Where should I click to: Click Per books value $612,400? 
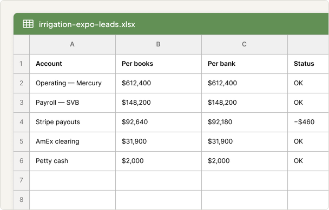pos(159,83)
